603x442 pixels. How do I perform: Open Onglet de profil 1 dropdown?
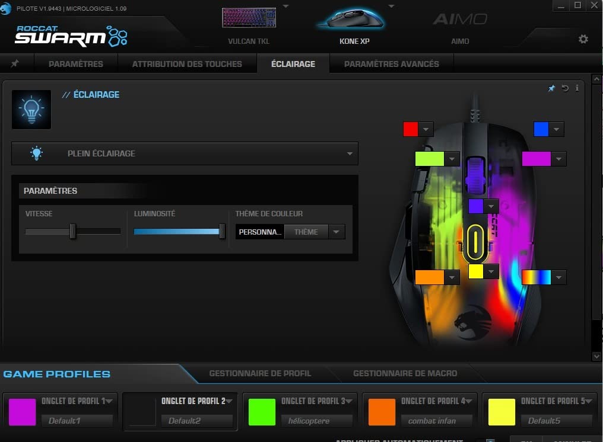[109, 401]
